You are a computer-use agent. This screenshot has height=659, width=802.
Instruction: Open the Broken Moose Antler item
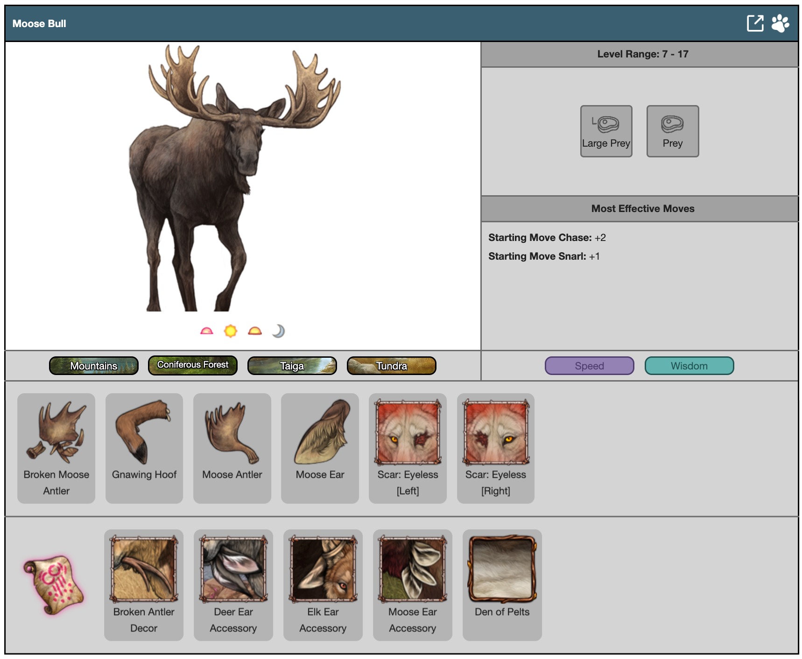point(56,448)
